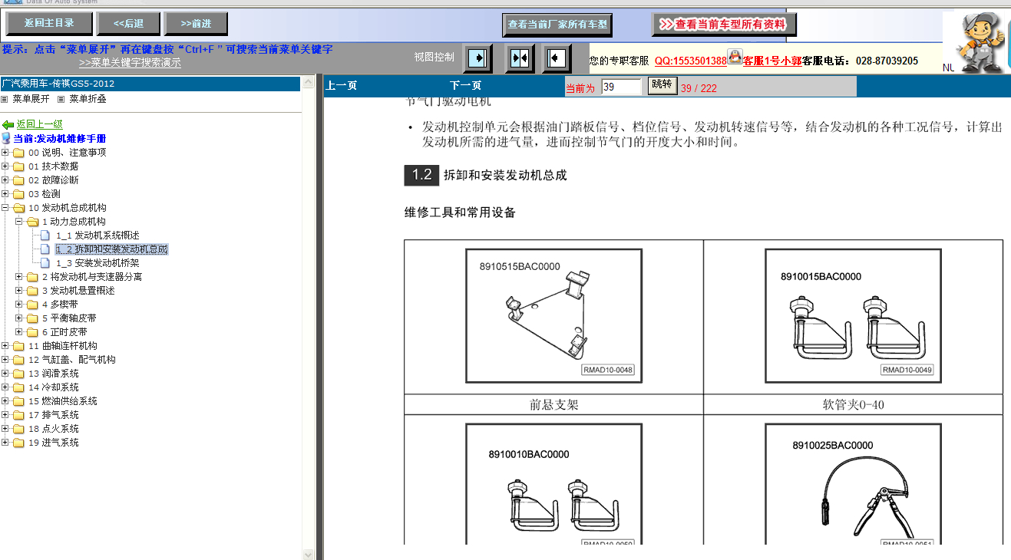Click the folder icon for 18 点火系统
1011x560 pixels.
(x=18, y=429)
